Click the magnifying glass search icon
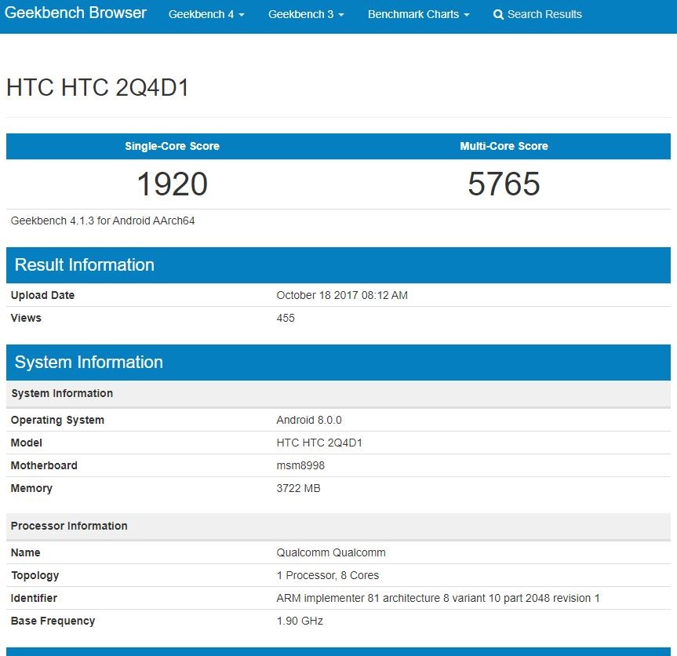The width and height of the screenshot is (677, 656). (498, 15)
